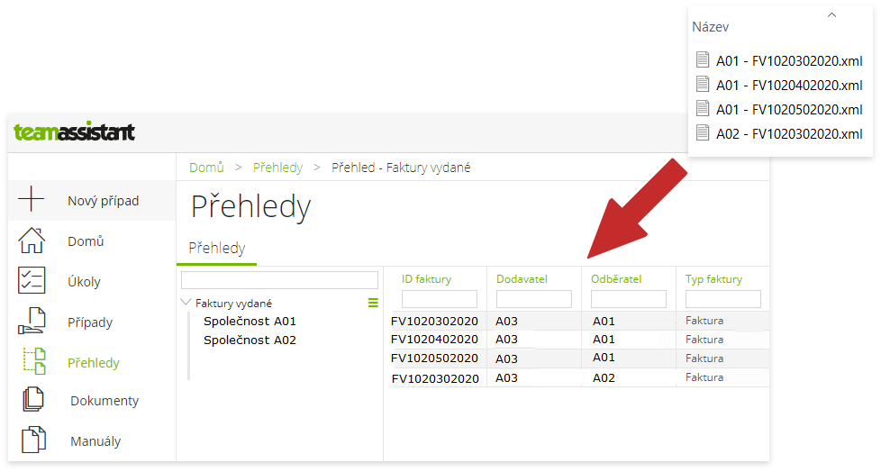Open file A01 - FV1020502020.xml
Viewport: 881px width, 472px height.
click(789, 110)
